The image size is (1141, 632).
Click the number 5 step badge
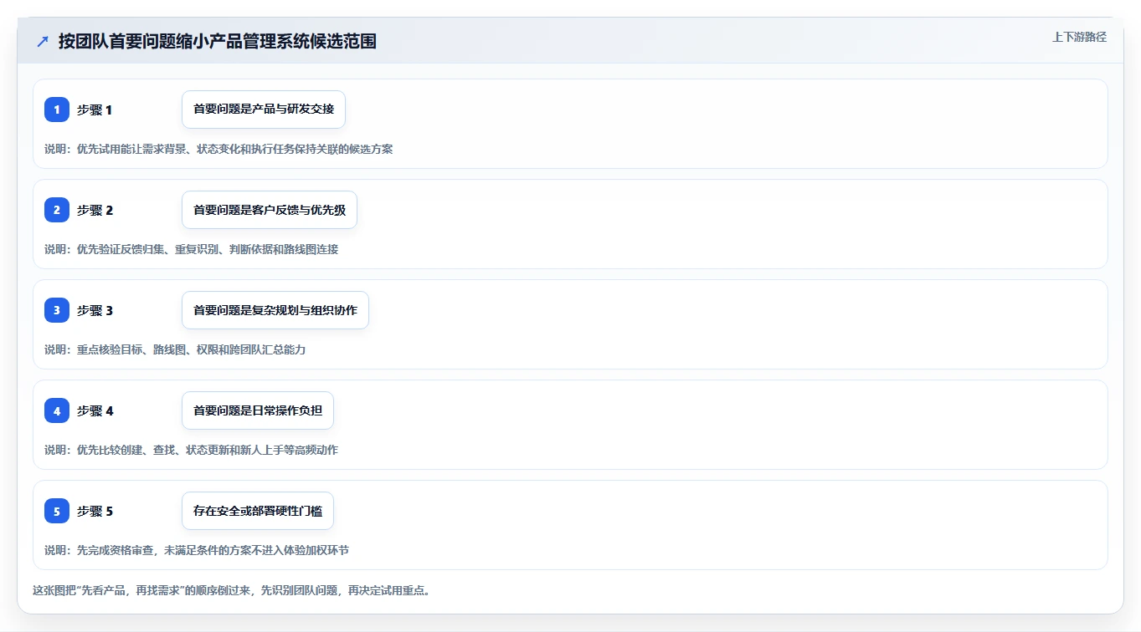point(57,511)
